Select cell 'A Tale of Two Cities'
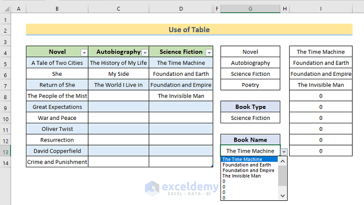The image size is (364, 205). [x=57, y=63]
